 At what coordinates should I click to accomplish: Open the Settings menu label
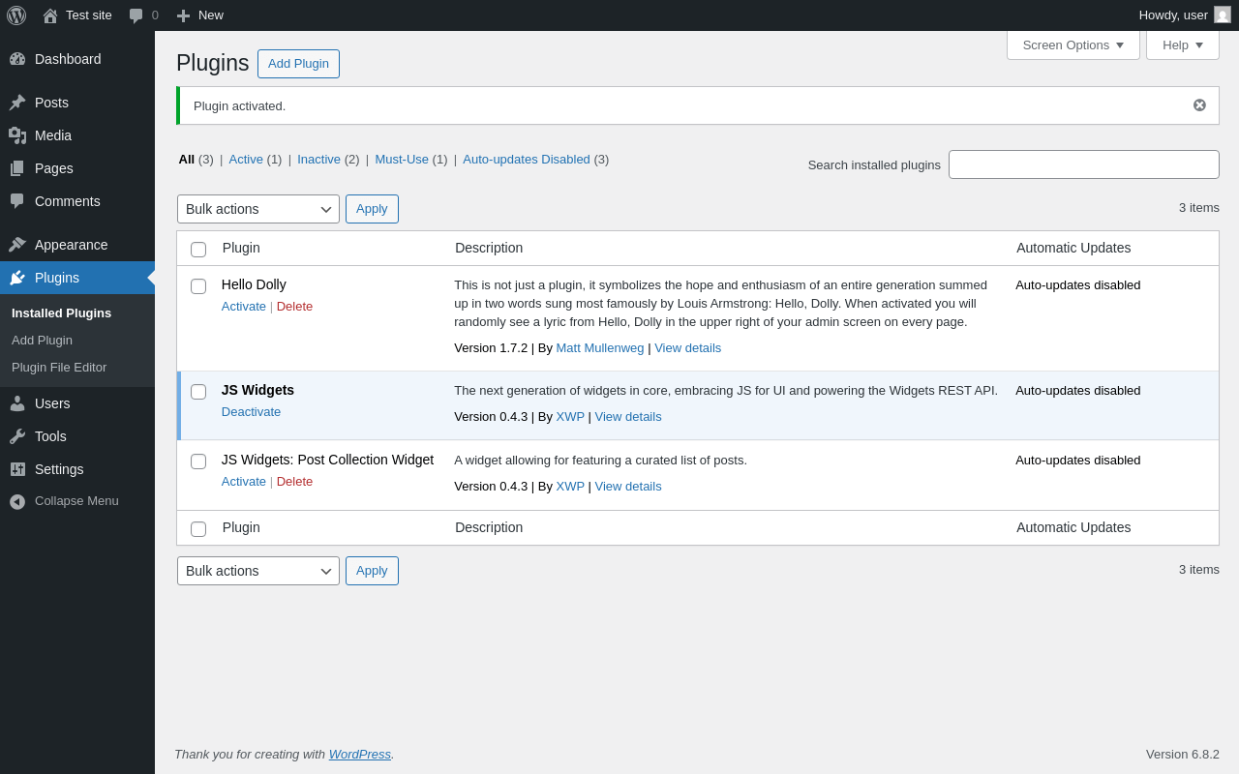pos(59,469)
